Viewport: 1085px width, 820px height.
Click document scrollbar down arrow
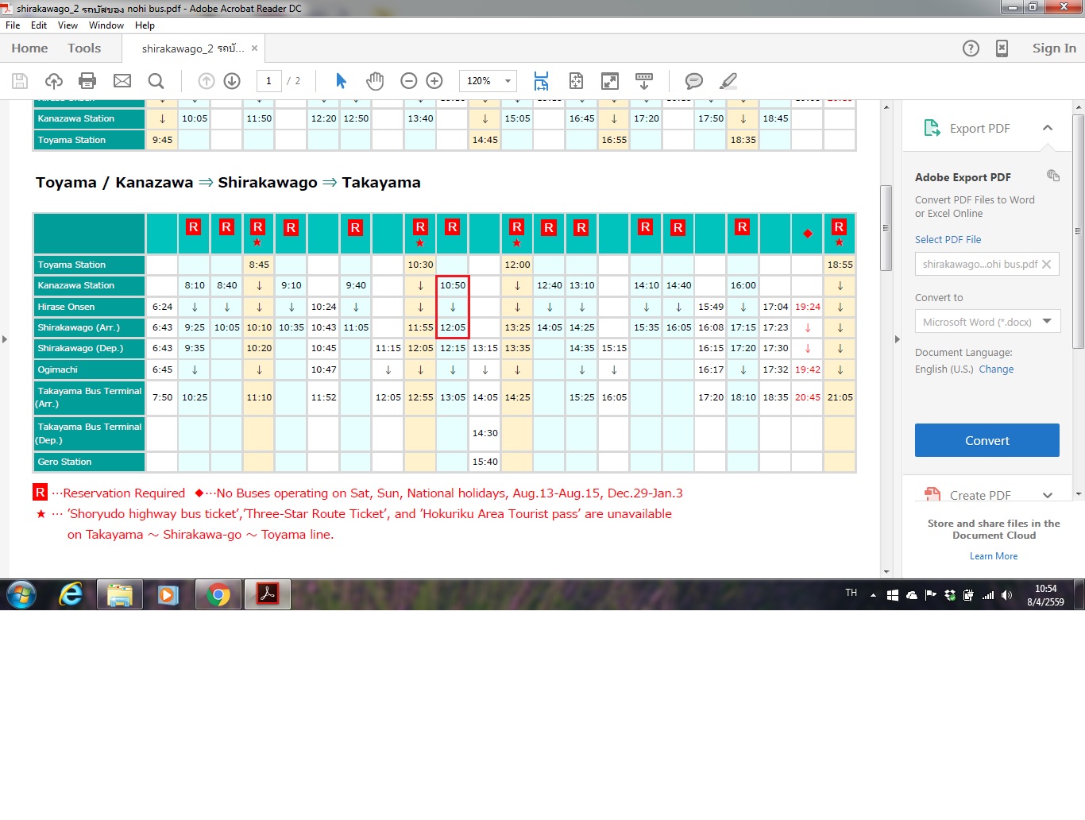click(886, 571)
